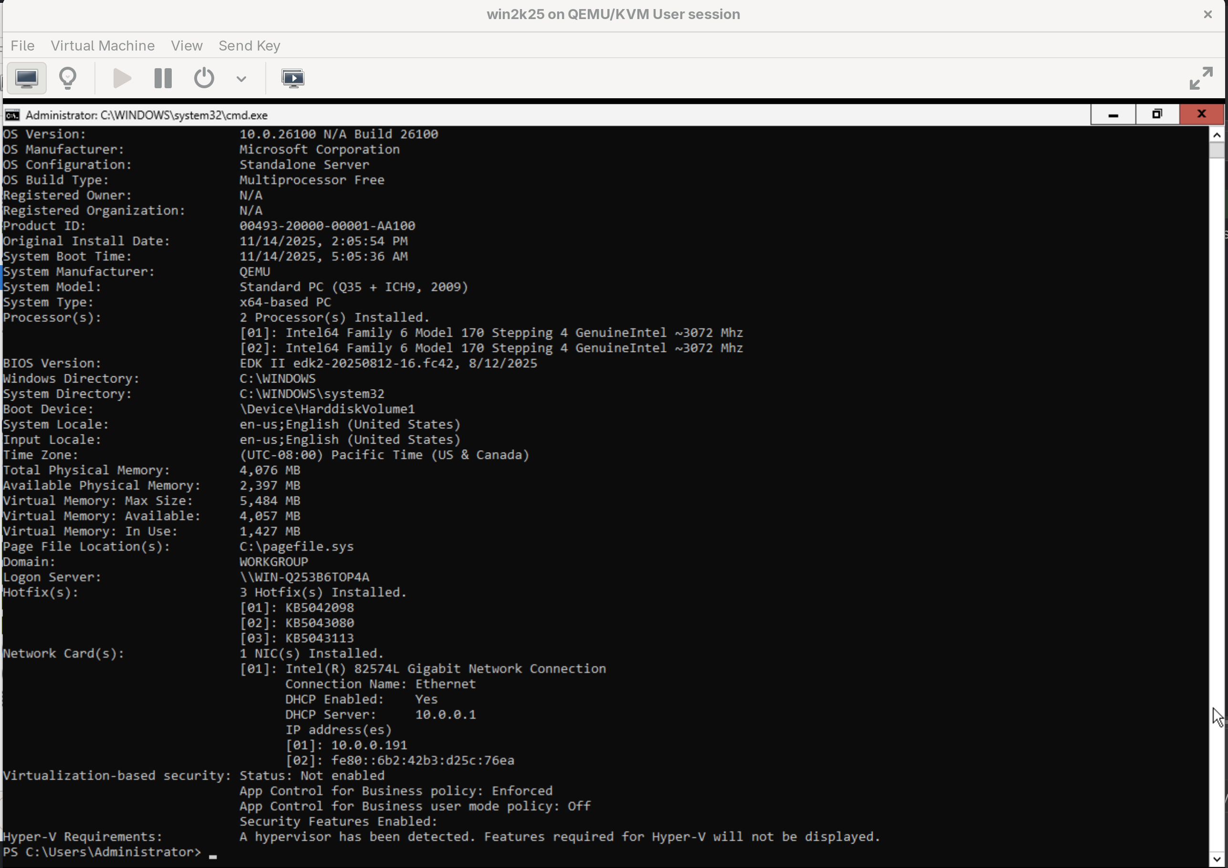The width and height of the screenshot is (1228, 868).
Task: Open the View menu
Action: (187, 45)
